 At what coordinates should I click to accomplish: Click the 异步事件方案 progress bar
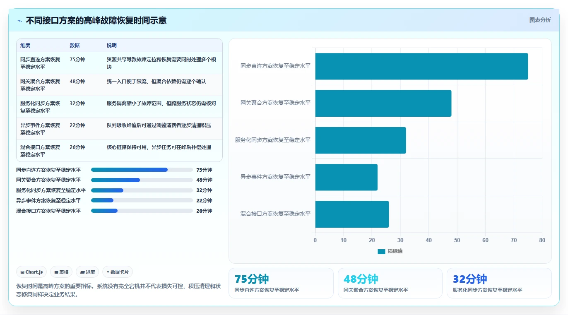tap(142, 201)
